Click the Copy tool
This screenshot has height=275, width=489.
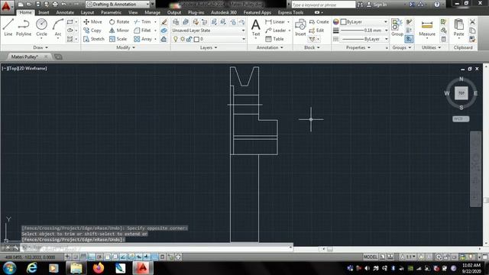pyautogui.click(x=92, y=31)
